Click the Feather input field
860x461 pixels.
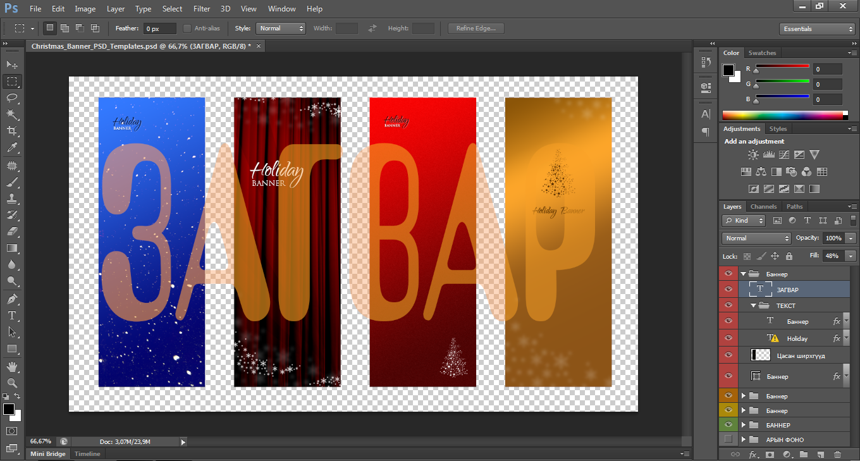[x=159, y=28]
